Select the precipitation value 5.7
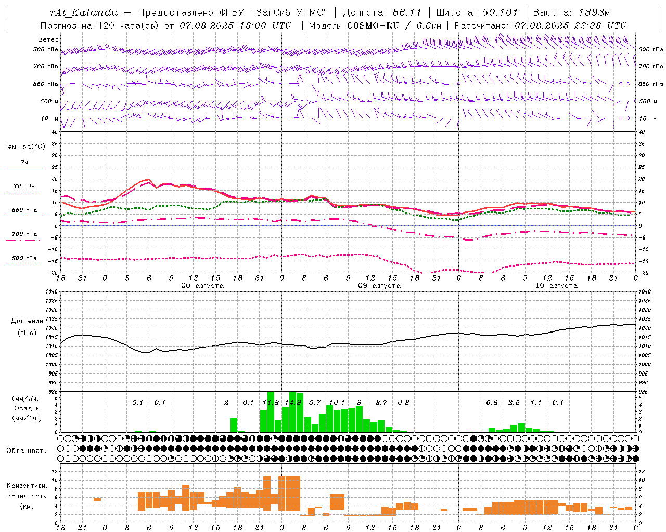This screenshot has height=532, width=666. point(315,403)
